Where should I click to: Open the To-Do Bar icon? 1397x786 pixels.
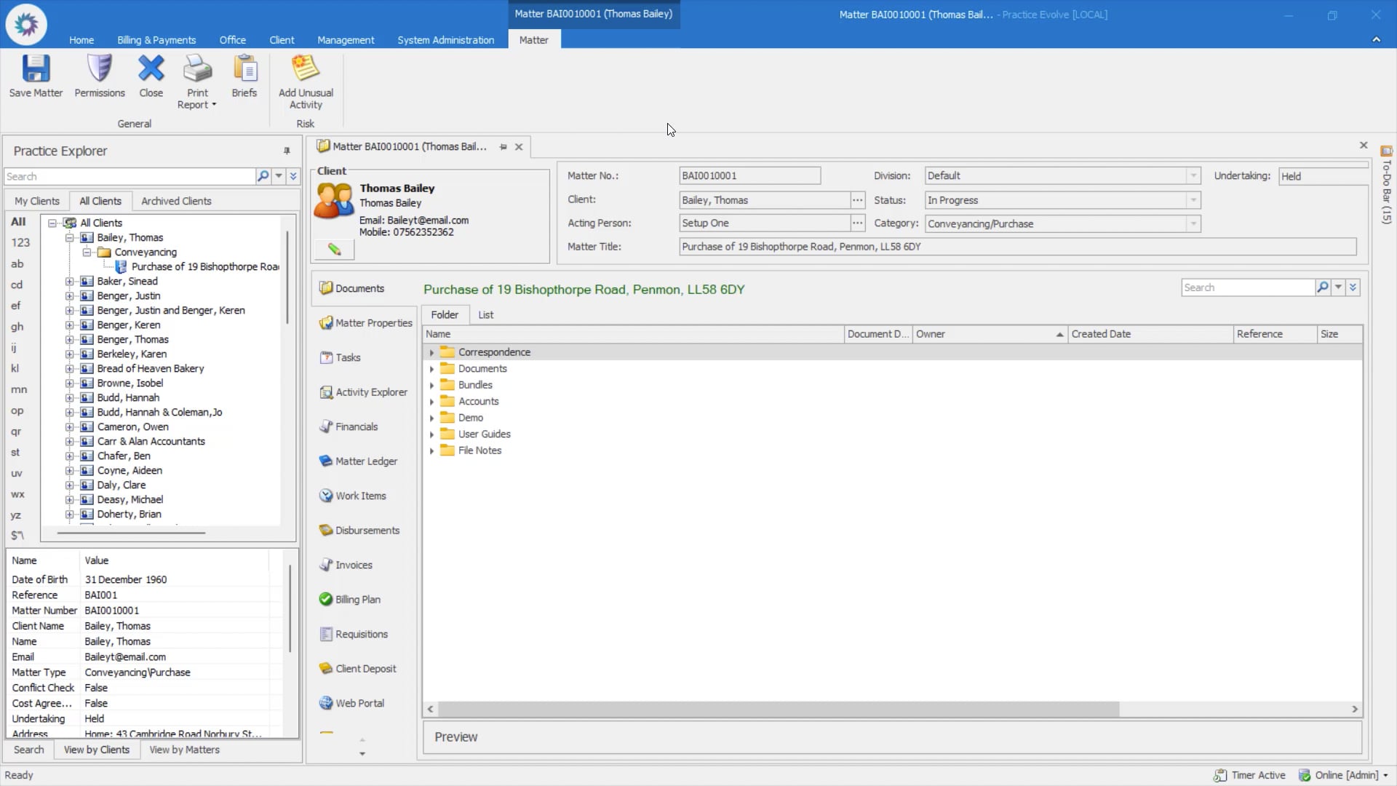(x=1386, y=151)
